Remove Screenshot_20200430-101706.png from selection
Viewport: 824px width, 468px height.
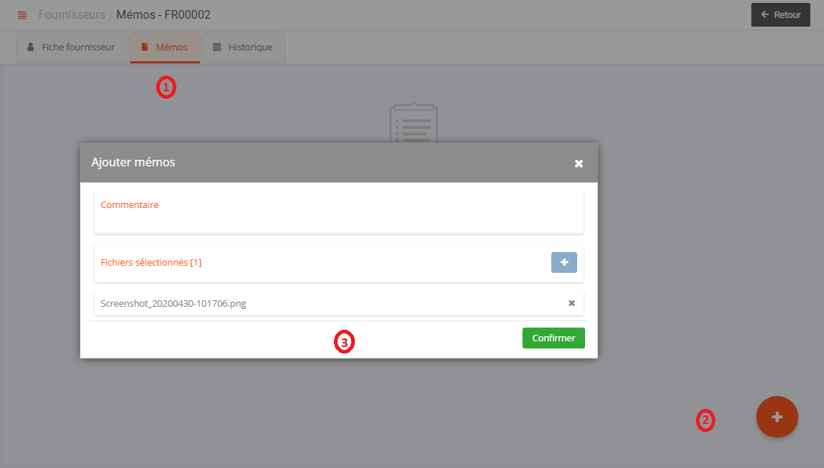point(571,303)
